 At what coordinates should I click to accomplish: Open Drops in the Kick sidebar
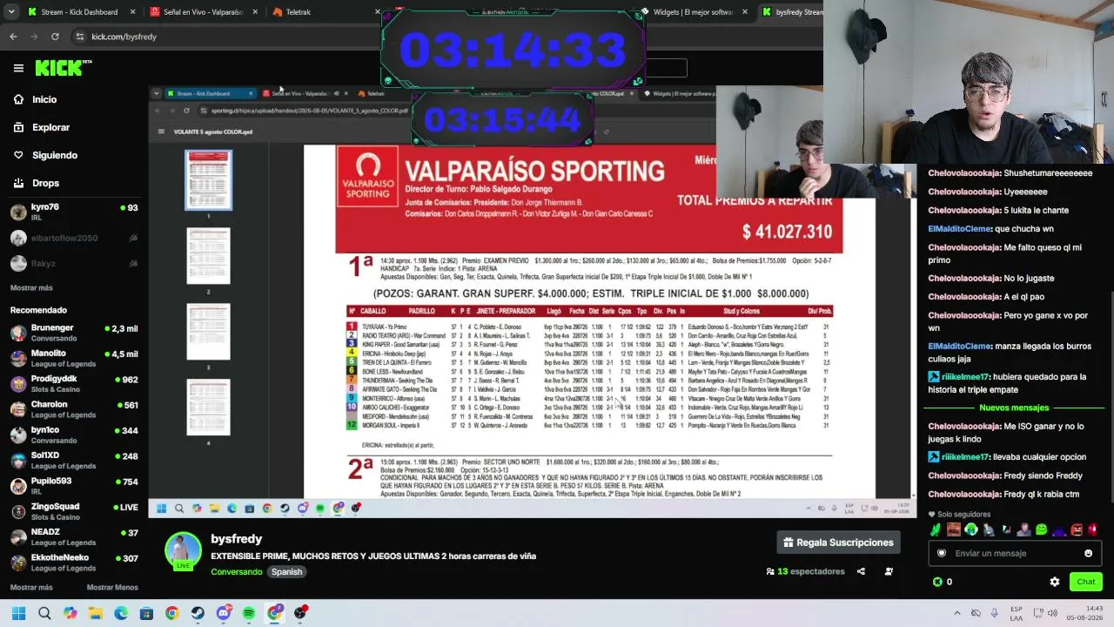[36, 183]
